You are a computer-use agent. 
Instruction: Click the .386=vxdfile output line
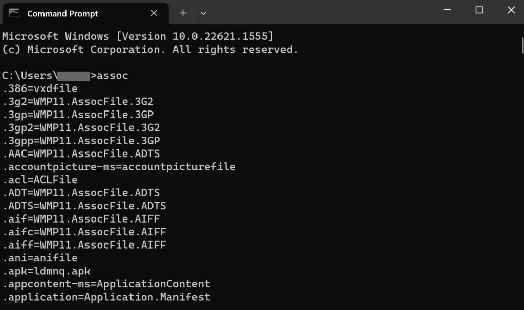pos(40,88)
